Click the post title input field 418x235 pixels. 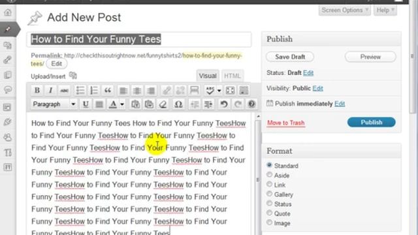pyautogui.click(x=139, y=39)
